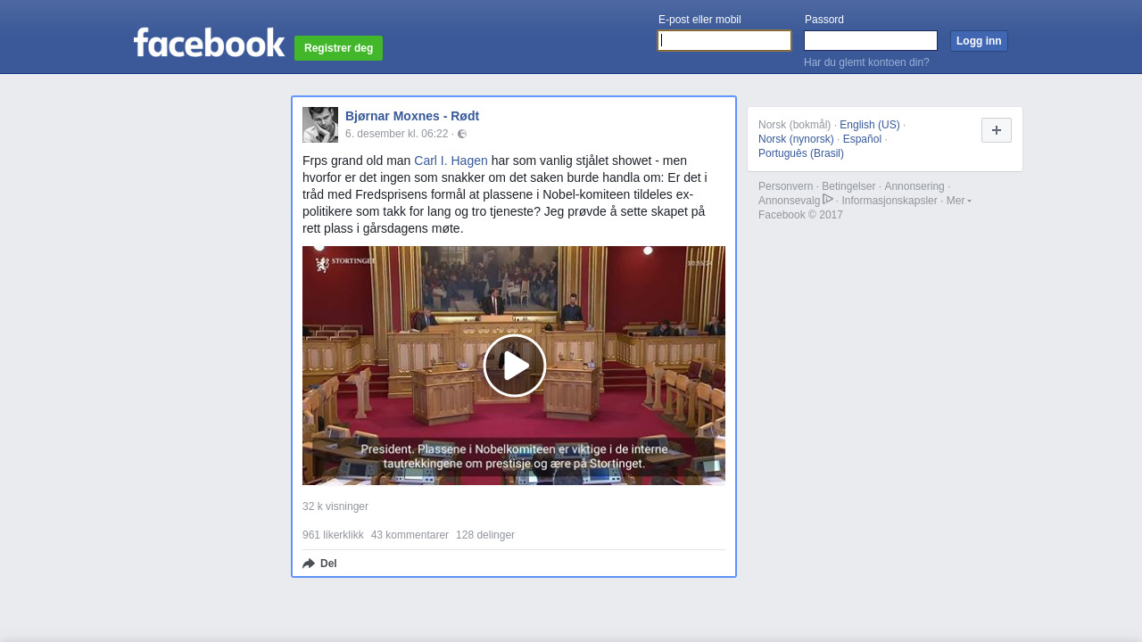
Task: Select Português (Brasil) language
Action: click(x=801, y=153)
